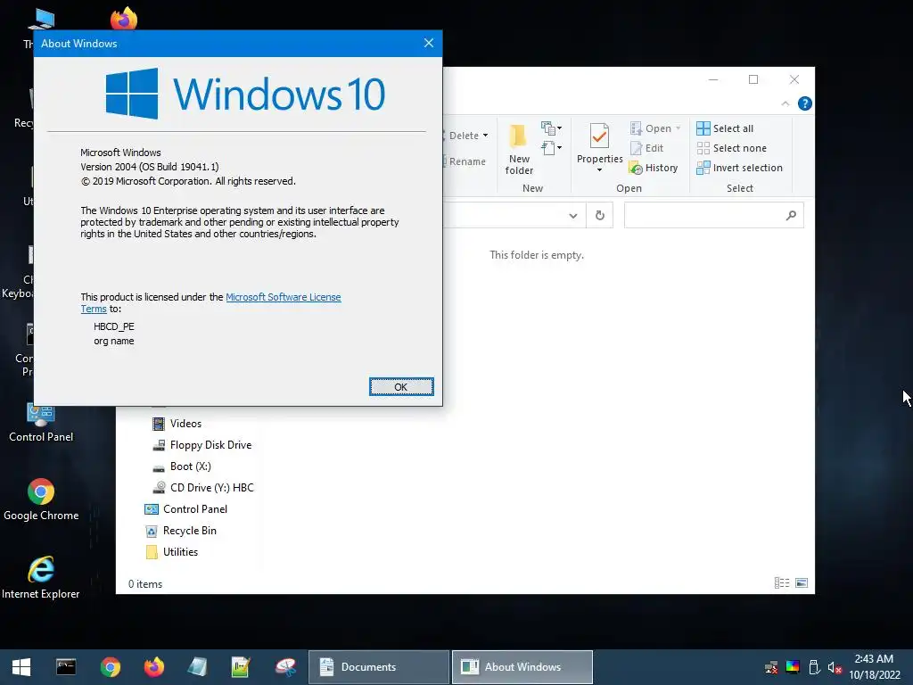Screen dimensions: 913x685
Task: Choose Select none in the ribbon
Action: tap(732, 148)
